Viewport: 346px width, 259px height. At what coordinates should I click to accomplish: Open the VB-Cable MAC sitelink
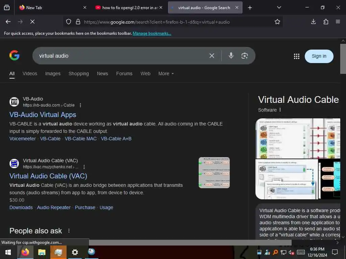click(80, 139)
